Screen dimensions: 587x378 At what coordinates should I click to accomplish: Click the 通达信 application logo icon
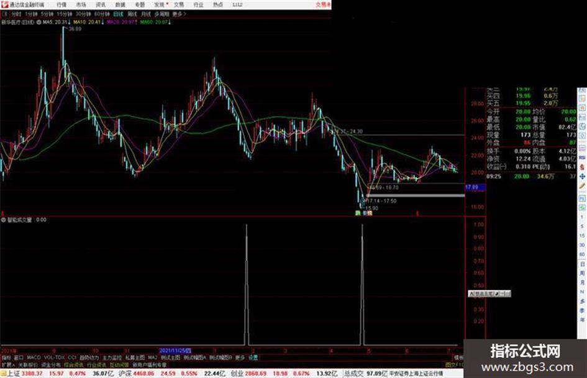4,4
